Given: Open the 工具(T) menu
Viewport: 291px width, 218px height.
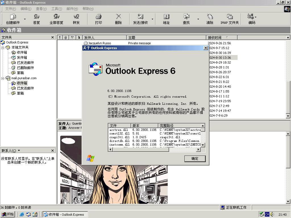Looking at the screenshot, I should pyautogui.click(x=57, y=9).
